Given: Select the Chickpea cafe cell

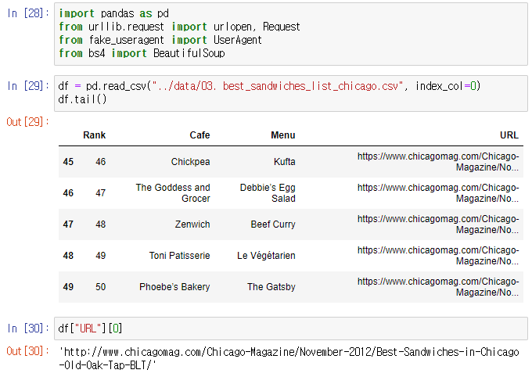Looking at the screenshot, I should coord(190,162).
